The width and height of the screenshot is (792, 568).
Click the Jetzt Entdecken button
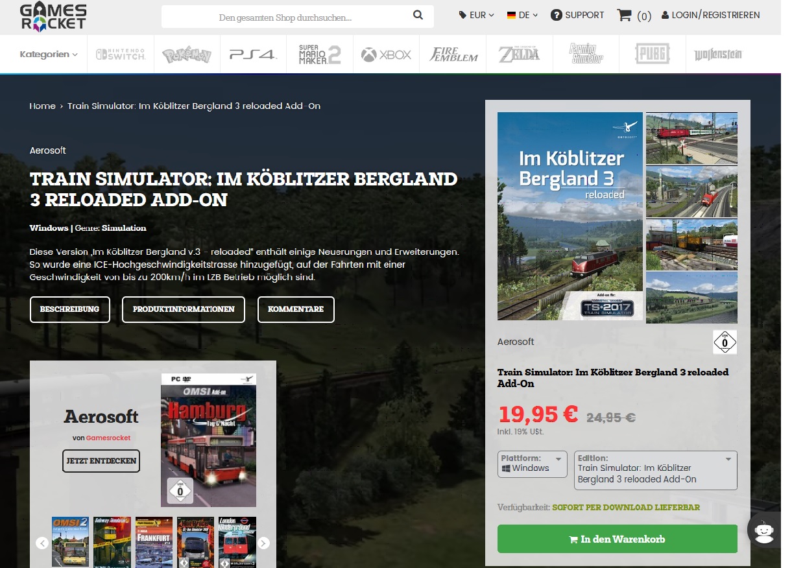101,460
